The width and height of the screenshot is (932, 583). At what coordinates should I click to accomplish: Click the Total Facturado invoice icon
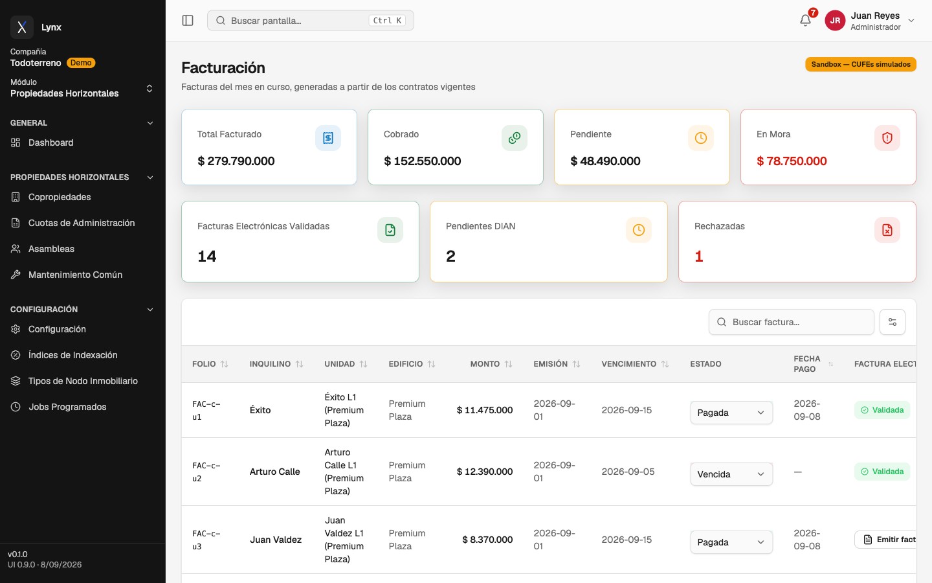[328, 138]
